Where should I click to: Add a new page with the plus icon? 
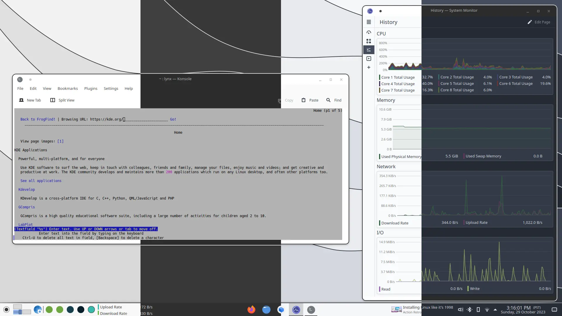369,67
